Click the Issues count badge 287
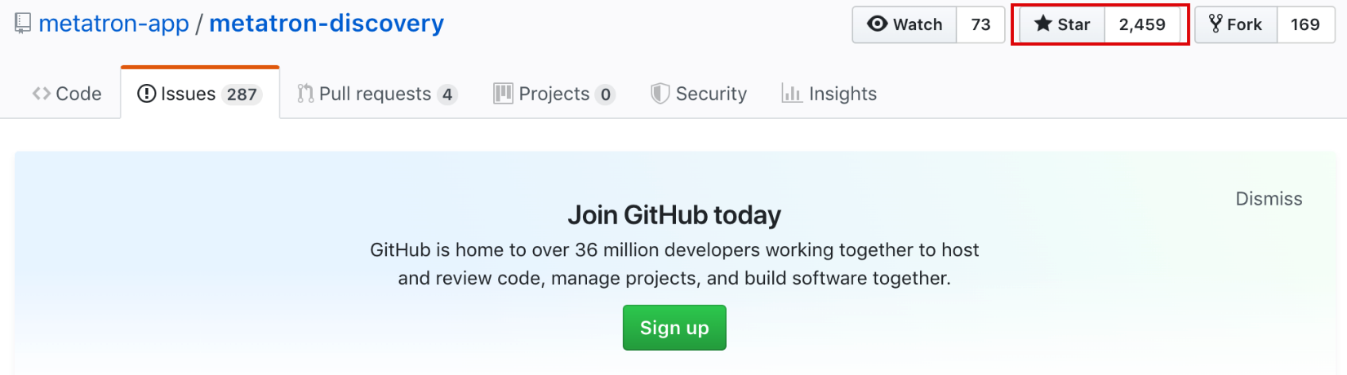1347x375 pixels. coord(242,95)
